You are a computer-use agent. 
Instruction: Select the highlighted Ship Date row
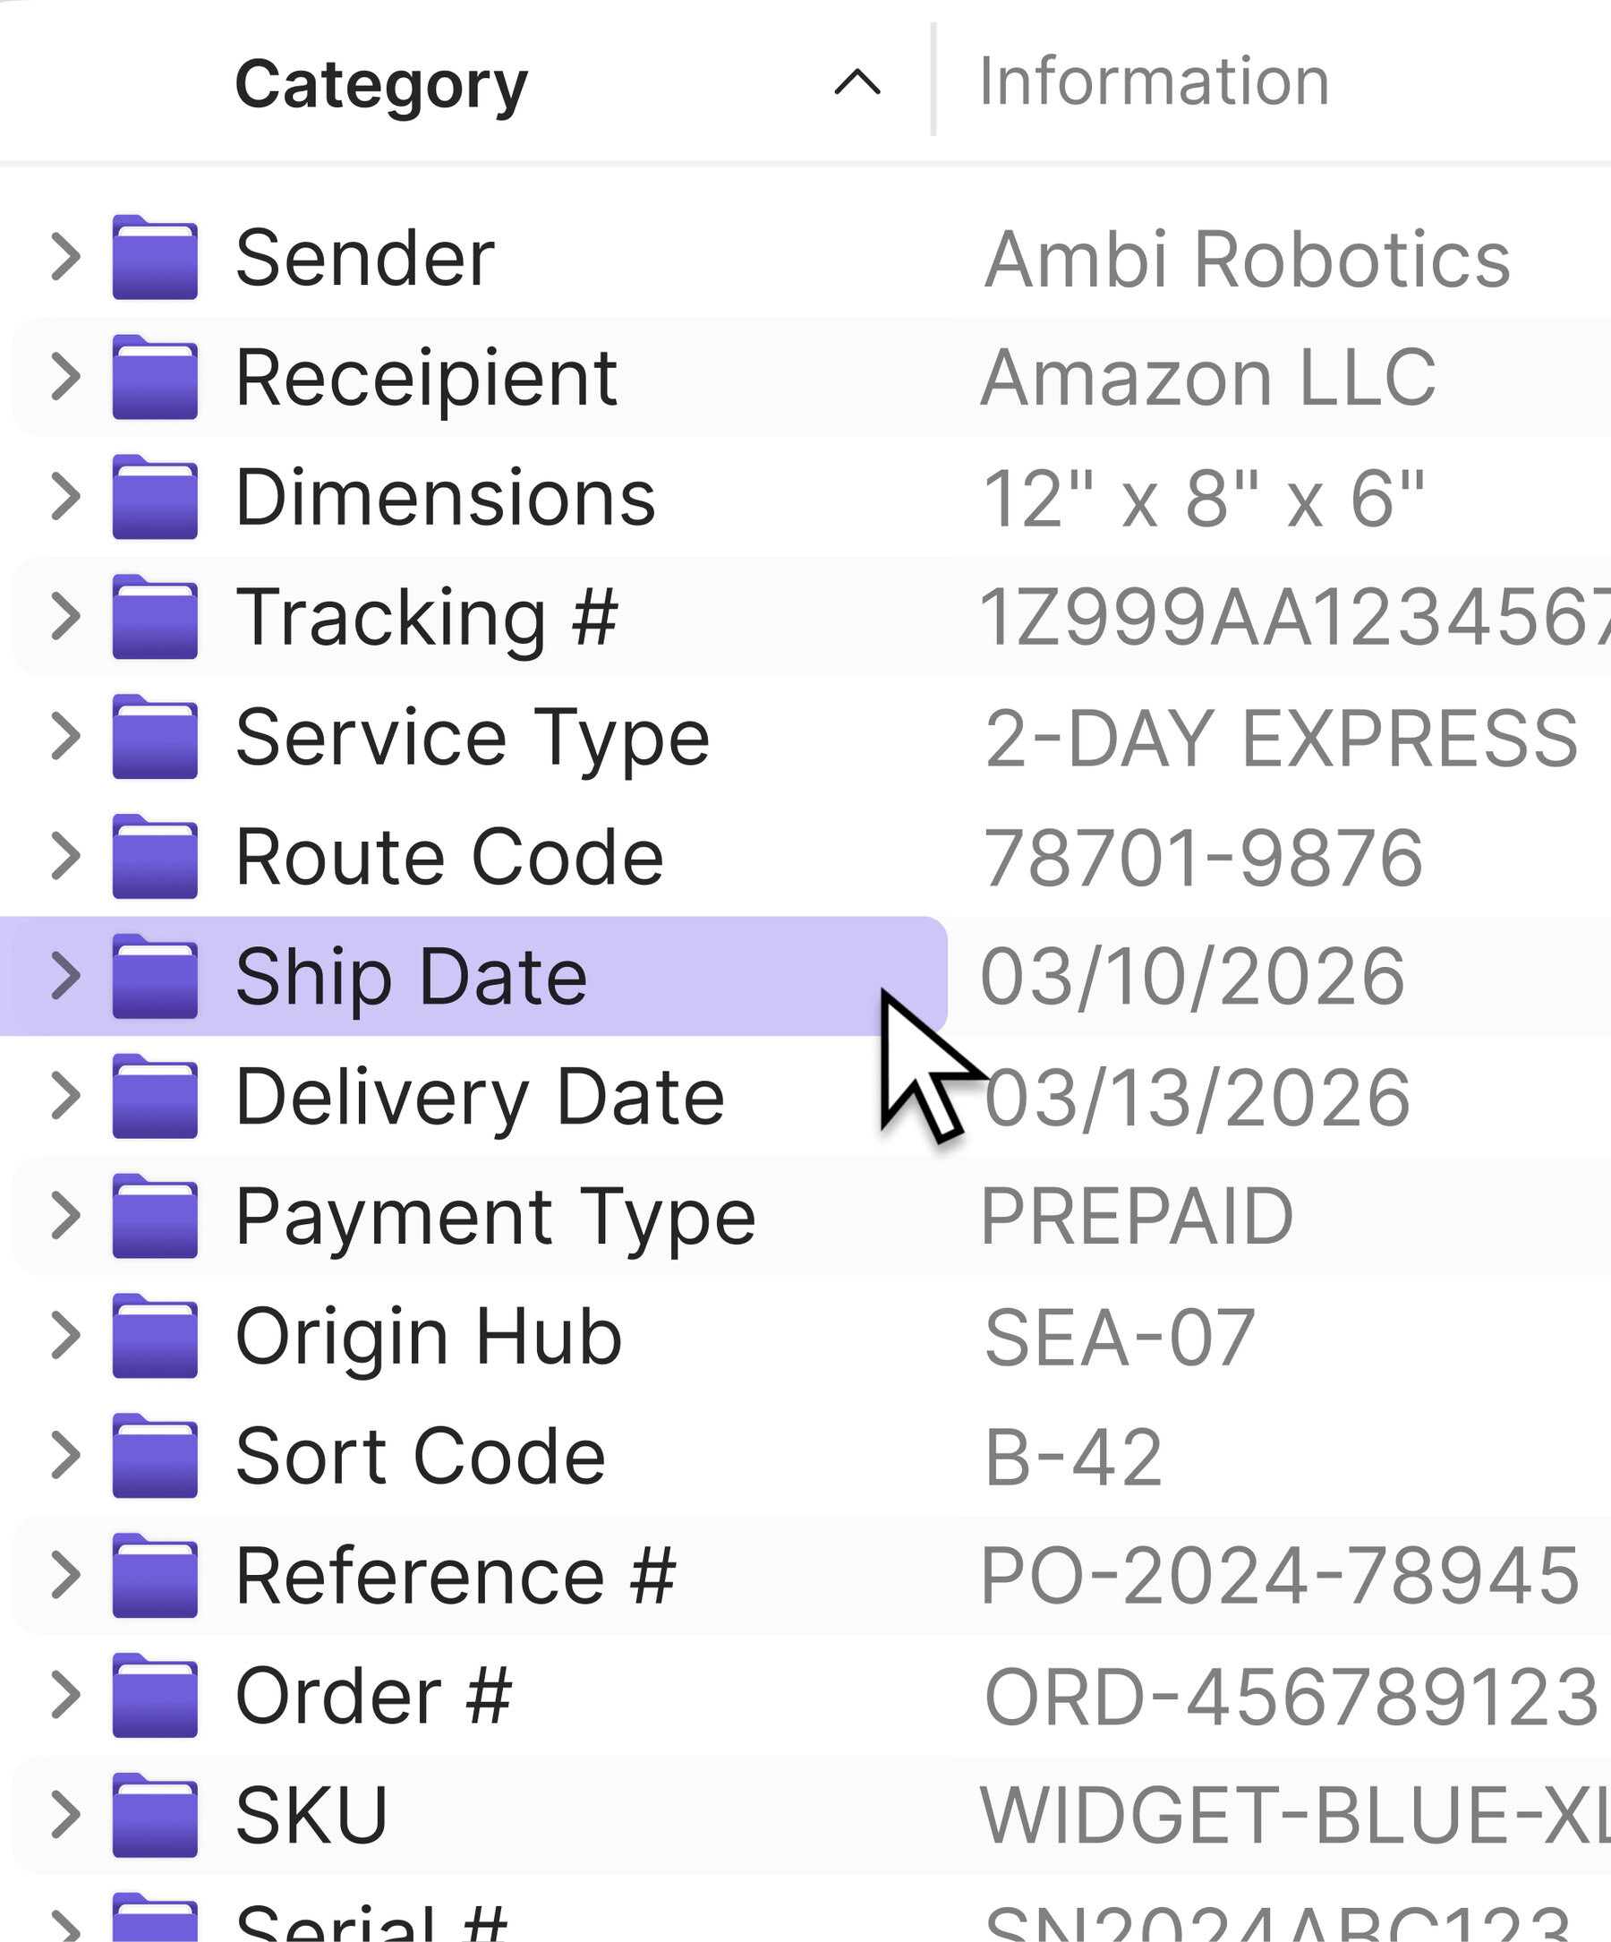point(416,977)
